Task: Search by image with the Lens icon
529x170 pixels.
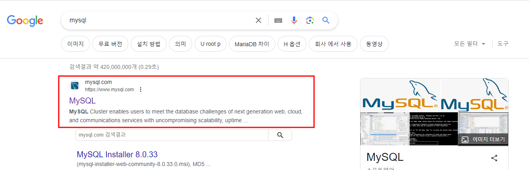Action: [310, 20]
